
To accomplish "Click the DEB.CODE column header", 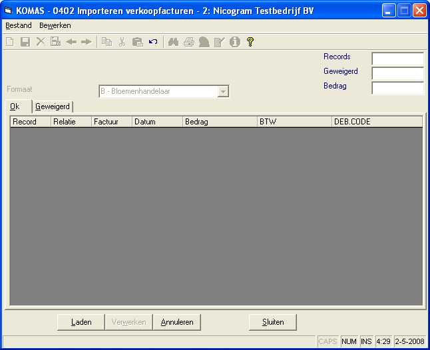I will [377, 122].
